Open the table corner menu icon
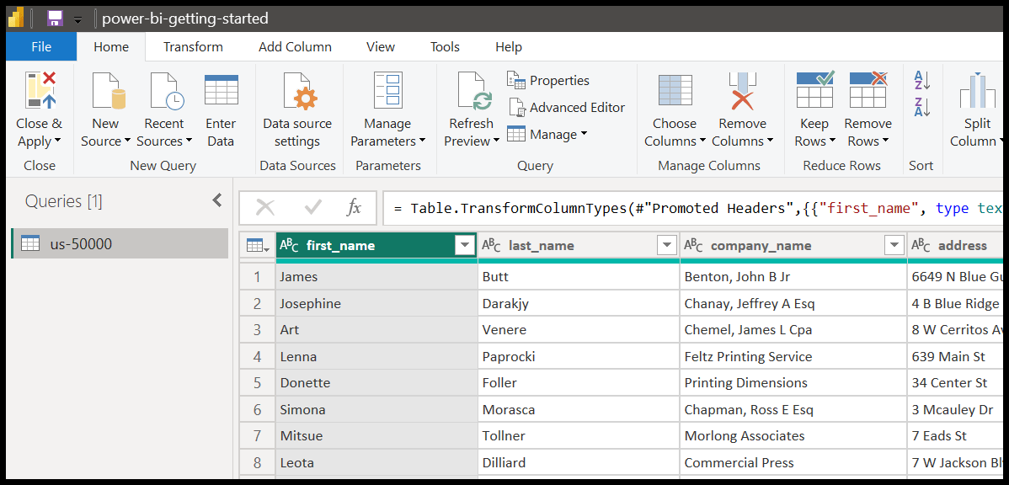 point(258,245)
